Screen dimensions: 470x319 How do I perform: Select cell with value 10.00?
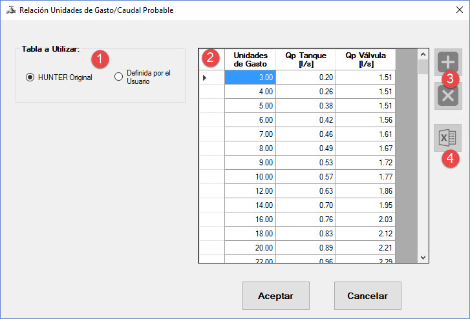click(x=250, y=177)
